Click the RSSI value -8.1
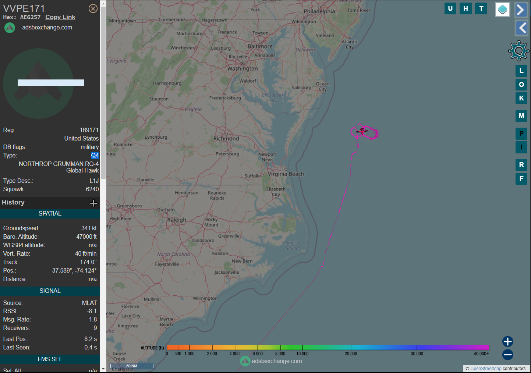Image resolution: width=531 pixels, height=373 pixels. tap(92, 311)
